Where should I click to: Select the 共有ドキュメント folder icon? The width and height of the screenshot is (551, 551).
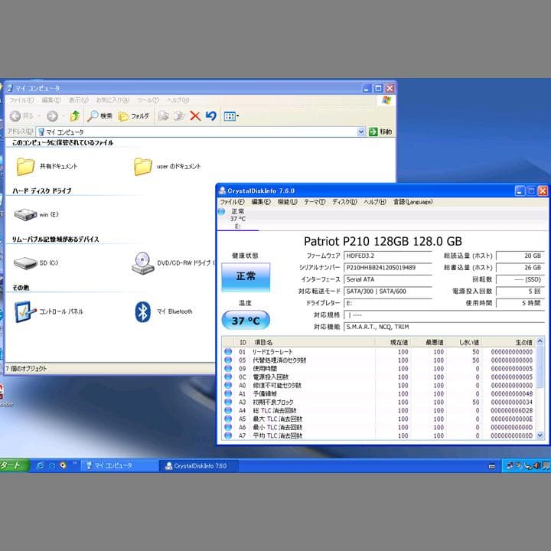[x=25, y=166]
